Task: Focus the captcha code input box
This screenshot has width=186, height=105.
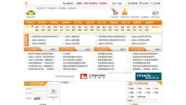Action: (x=44, y=98)
